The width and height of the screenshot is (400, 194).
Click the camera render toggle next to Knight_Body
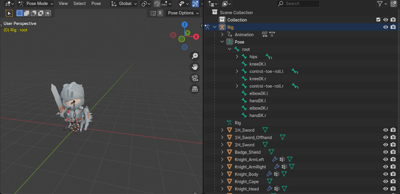(393, 174)
